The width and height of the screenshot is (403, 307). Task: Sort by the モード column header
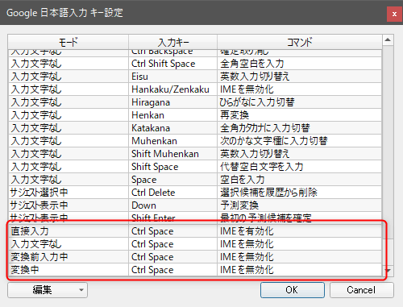point(69,42)
